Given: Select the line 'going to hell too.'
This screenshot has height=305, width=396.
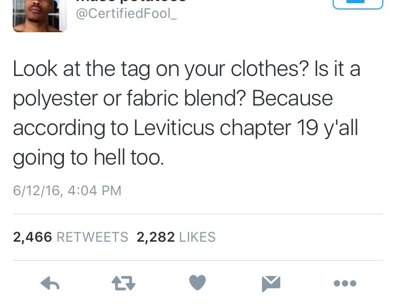Looking at the screenshot, I should click(89, 158).
